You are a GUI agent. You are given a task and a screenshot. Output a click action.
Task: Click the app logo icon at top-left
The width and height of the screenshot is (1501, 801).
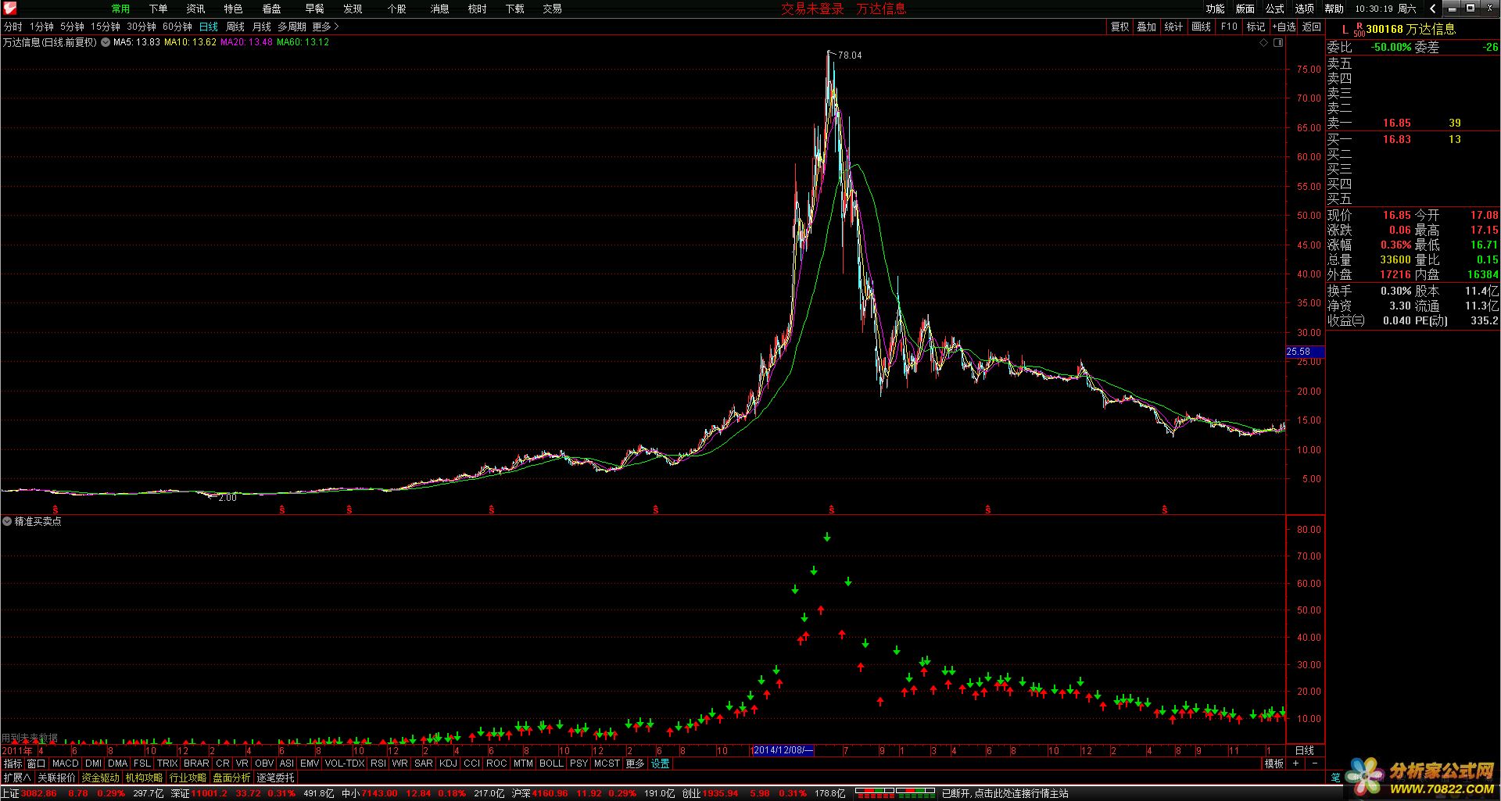point(9,9)
